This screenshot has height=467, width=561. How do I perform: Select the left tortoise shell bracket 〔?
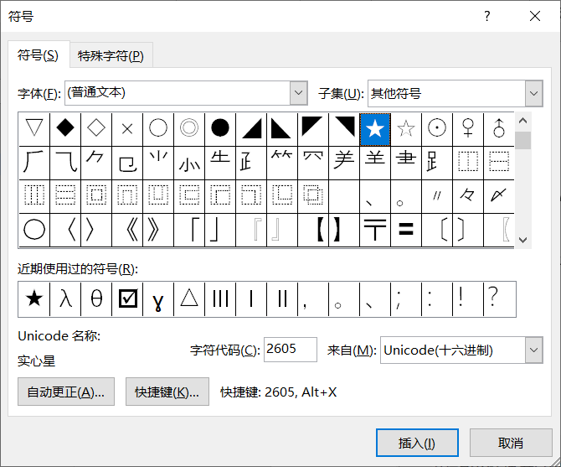pos(437,230)
